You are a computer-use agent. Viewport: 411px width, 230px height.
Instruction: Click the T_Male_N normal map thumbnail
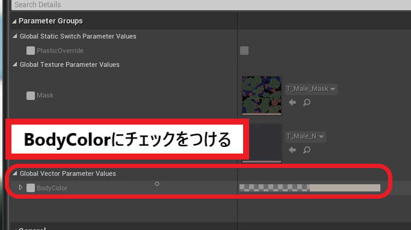click(265, 143)
